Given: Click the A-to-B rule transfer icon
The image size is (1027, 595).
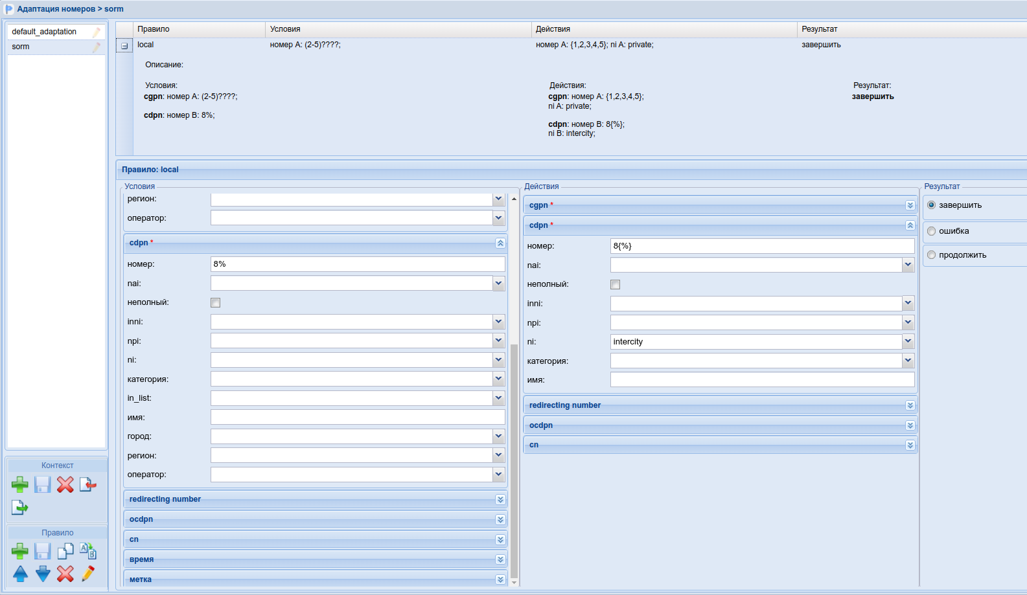Looking at the screenshot, I should (x=88, y=552).
